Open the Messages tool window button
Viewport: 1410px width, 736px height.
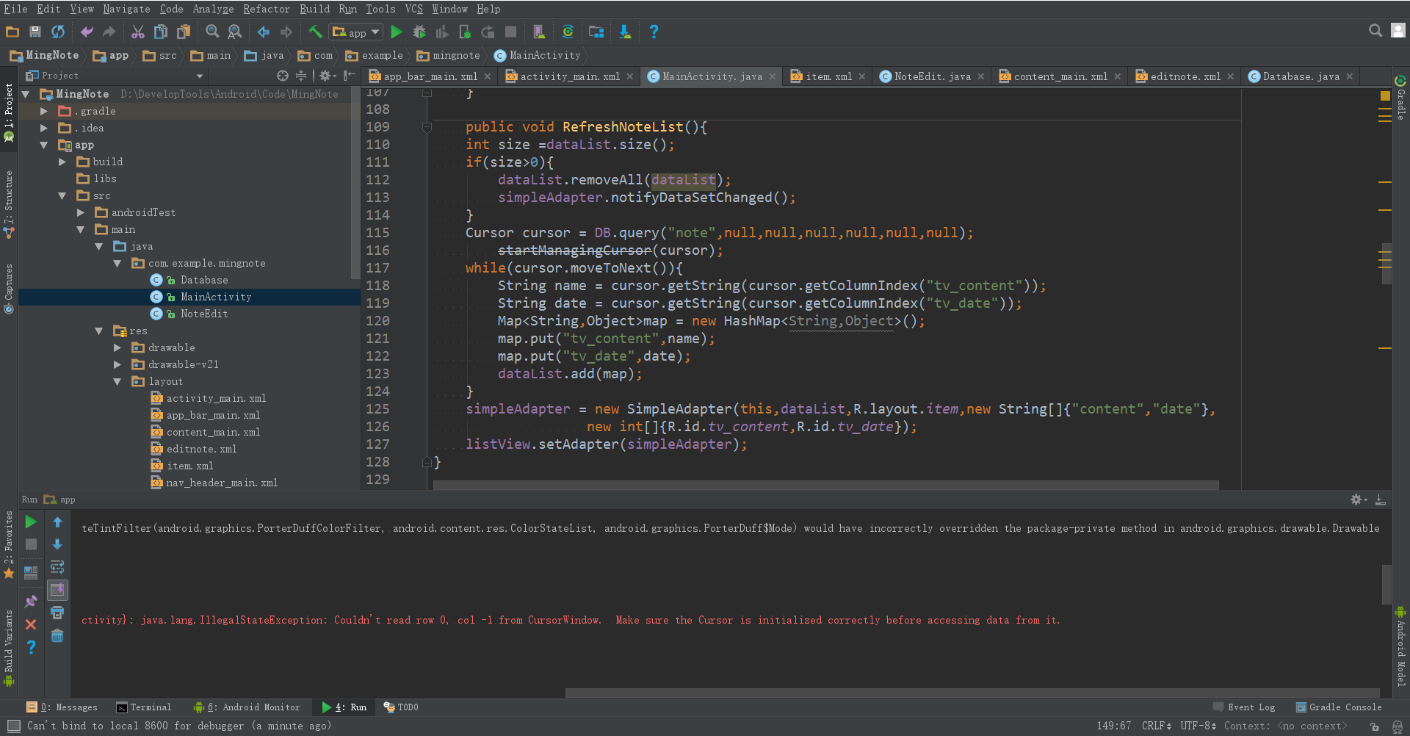[x=62, y=707]
